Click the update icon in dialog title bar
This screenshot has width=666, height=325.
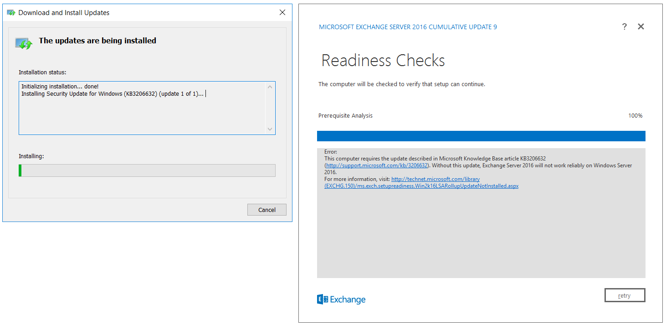(x=11, y=13)
